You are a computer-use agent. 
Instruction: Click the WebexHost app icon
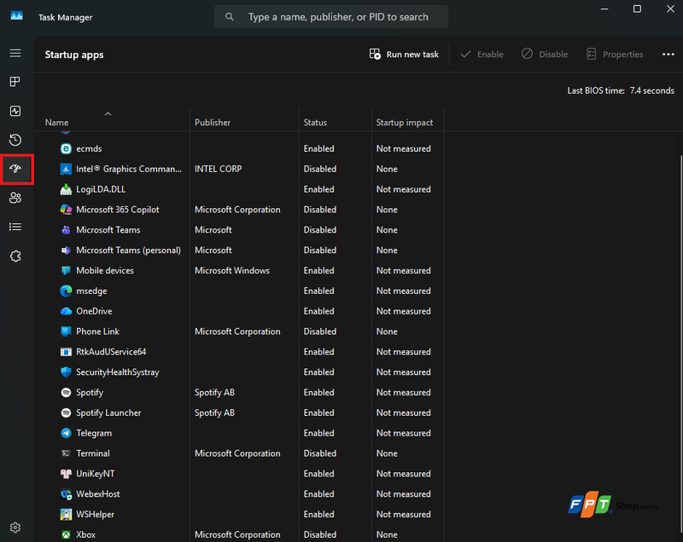tap(66, 494)
